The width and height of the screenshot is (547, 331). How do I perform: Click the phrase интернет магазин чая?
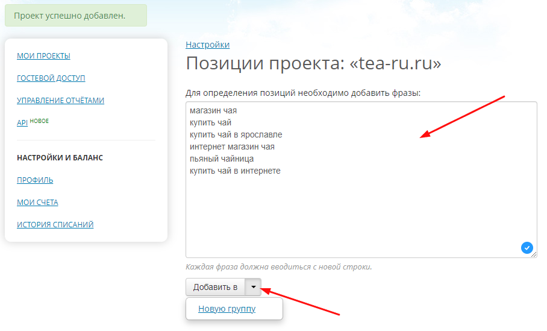[x=232, y=147]
